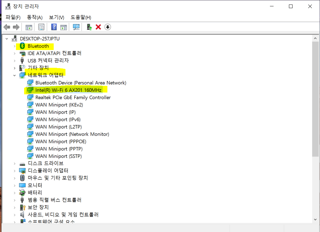Collapse the DESKTOP-257JPTU root node

tap(7, 39)
